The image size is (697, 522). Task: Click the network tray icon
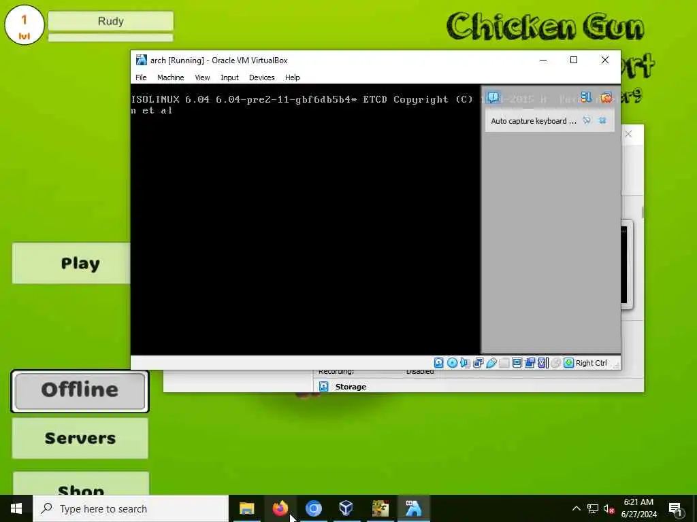593,508
